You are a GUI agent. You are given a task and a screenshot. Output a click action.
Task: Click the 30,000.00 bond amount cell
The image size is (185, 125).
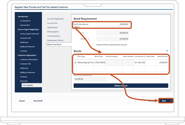pyautogui.click(x=162, y=62)
